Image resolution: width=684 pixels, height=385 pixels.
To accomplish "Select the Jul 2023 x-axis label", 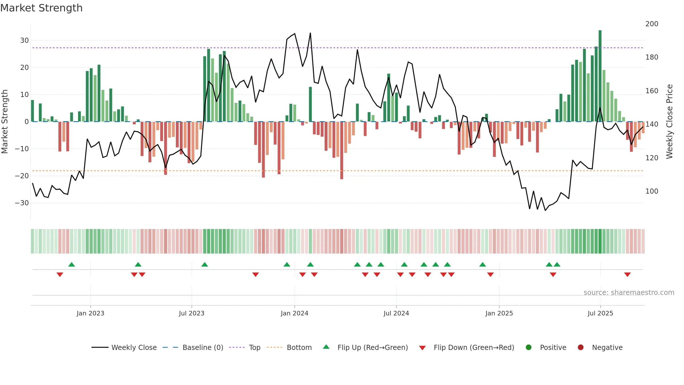I will click(192, 313).
